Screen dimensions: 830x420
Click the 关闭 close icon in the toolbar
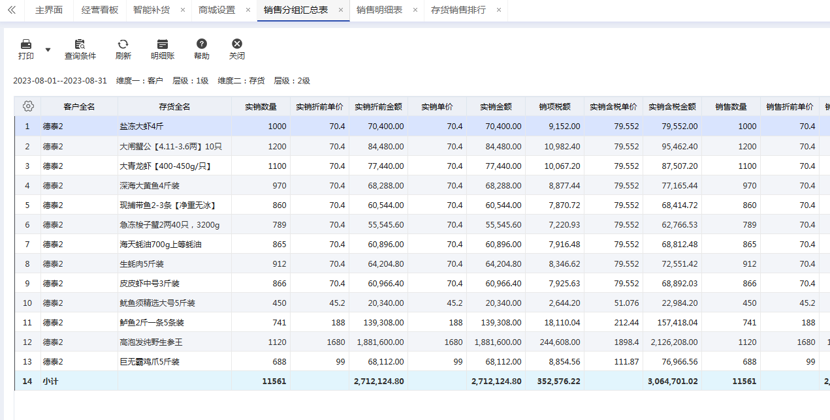point(237,44)
